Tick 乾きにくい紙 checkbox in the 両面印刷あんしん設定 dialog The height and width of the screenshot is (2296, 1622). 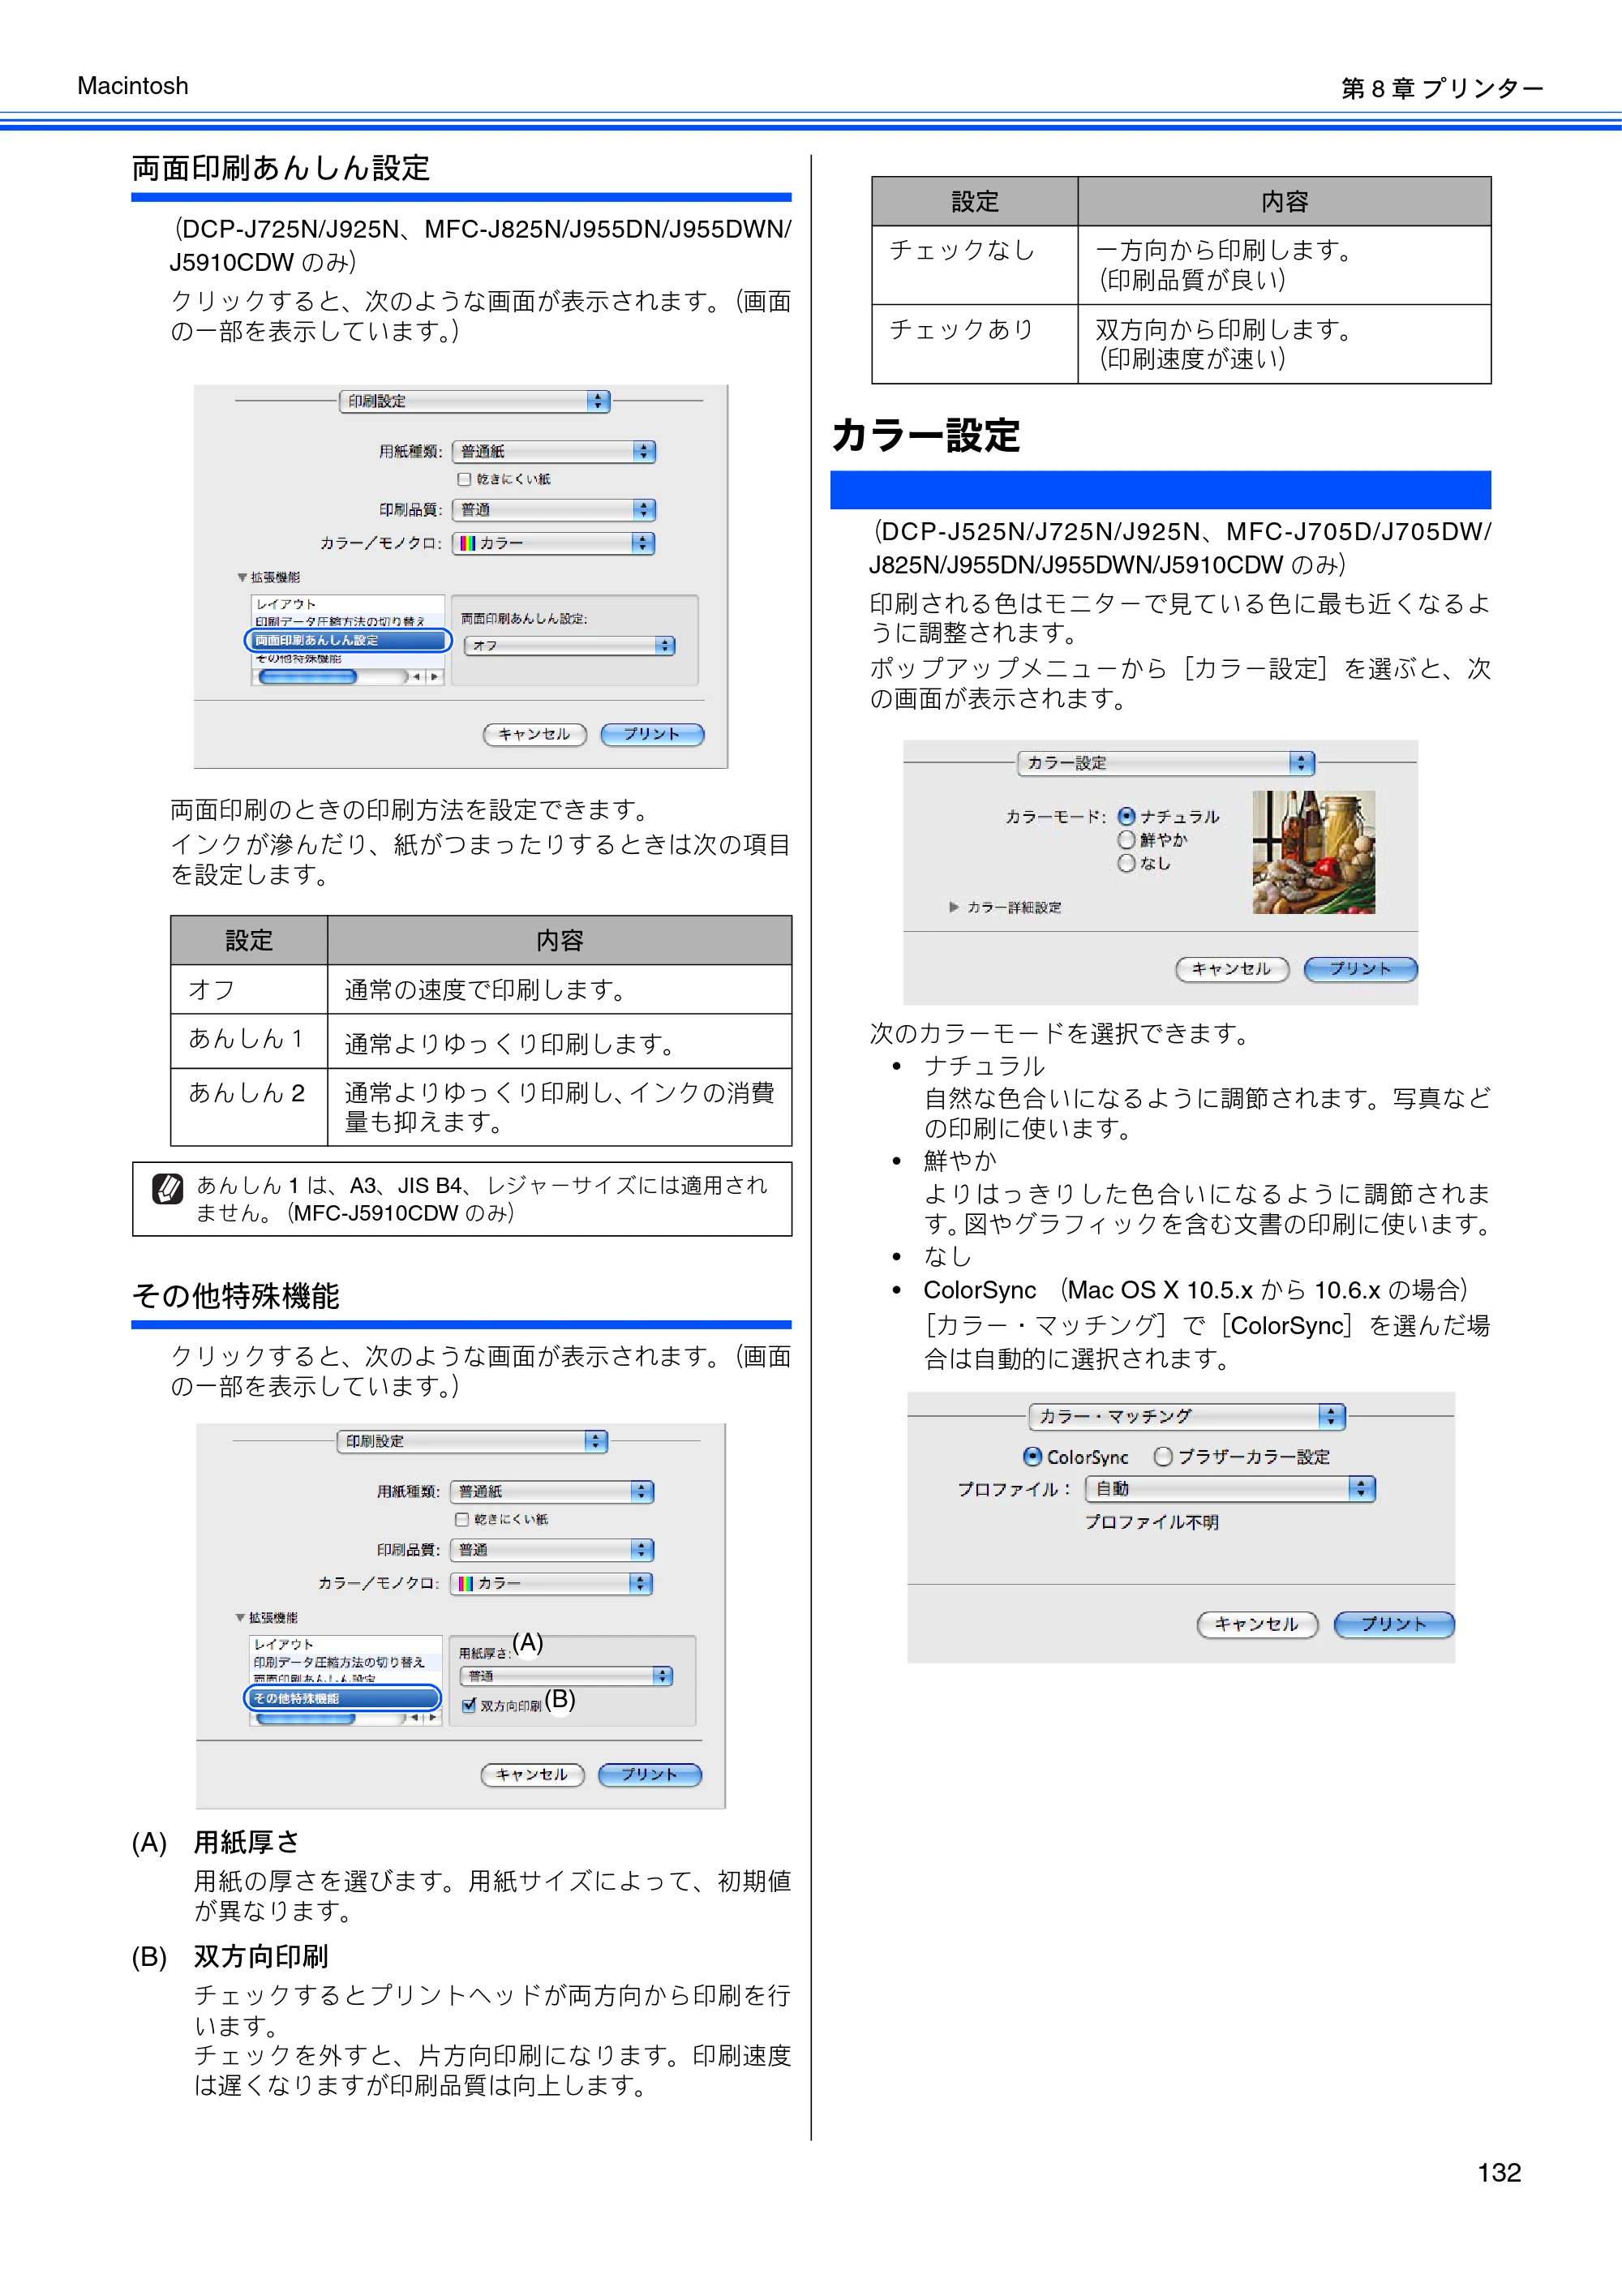pos(464,479)
